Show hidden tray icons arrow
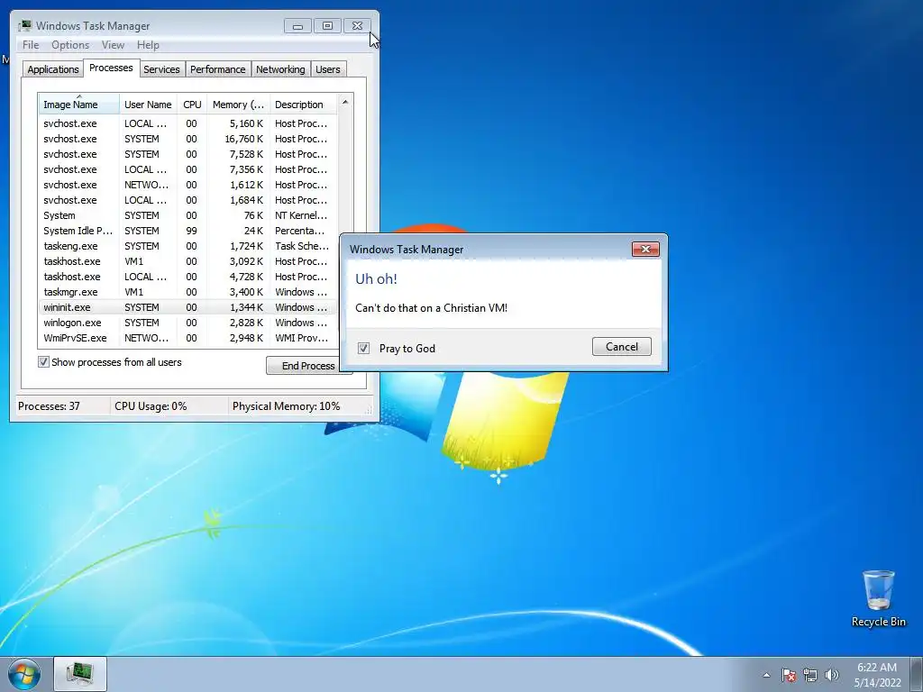 pos(766,675)
